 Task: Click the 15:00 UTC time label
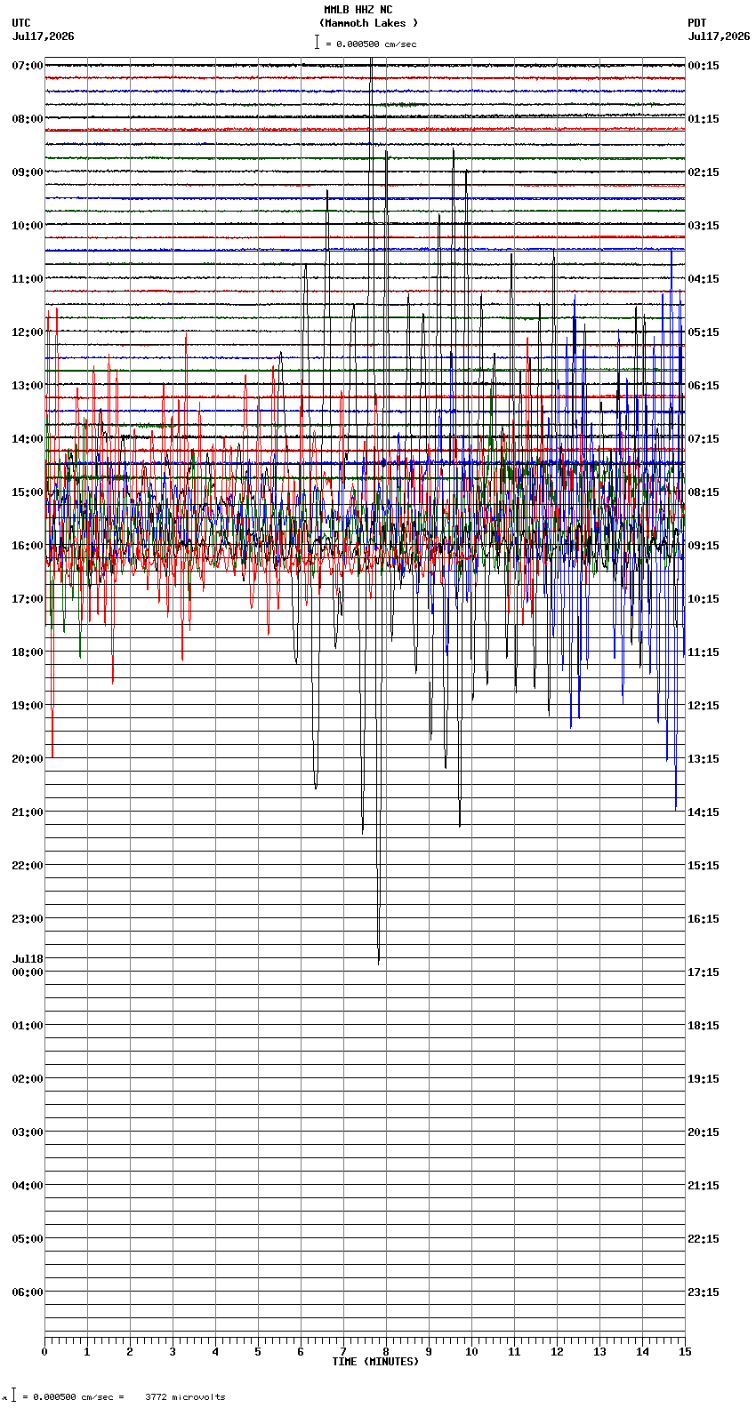(28, 492)
